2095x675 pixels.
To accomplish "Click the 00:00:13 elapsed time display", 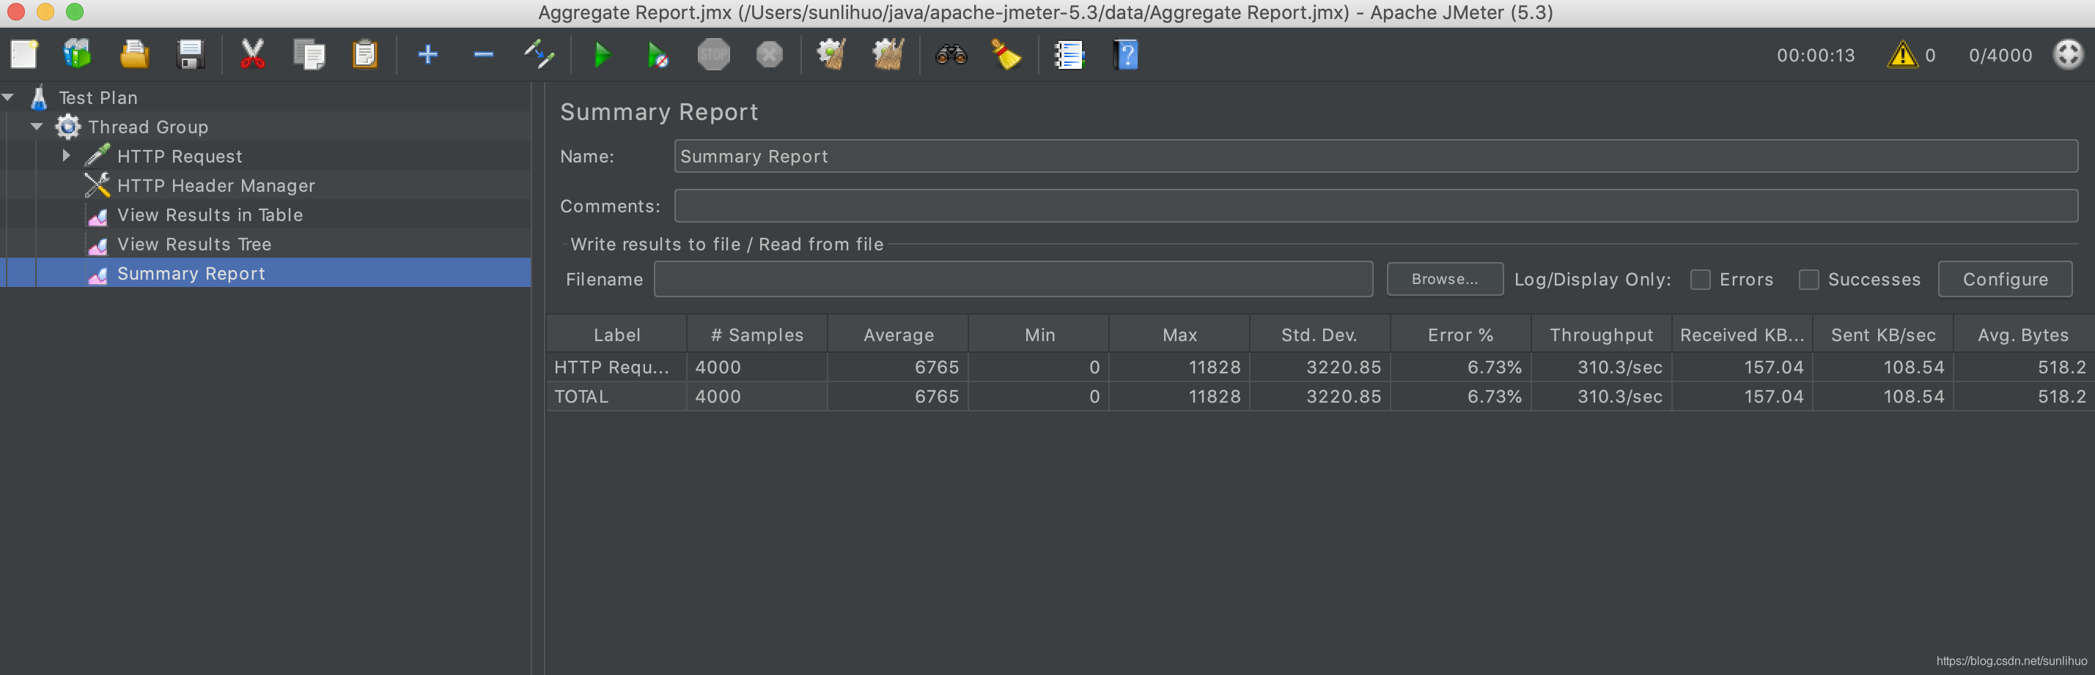I will 1815,55.
